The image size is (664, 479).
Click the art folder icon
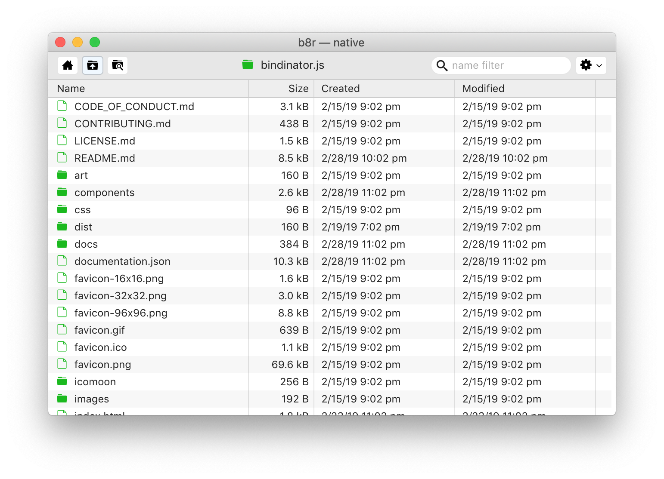(62, 175)
